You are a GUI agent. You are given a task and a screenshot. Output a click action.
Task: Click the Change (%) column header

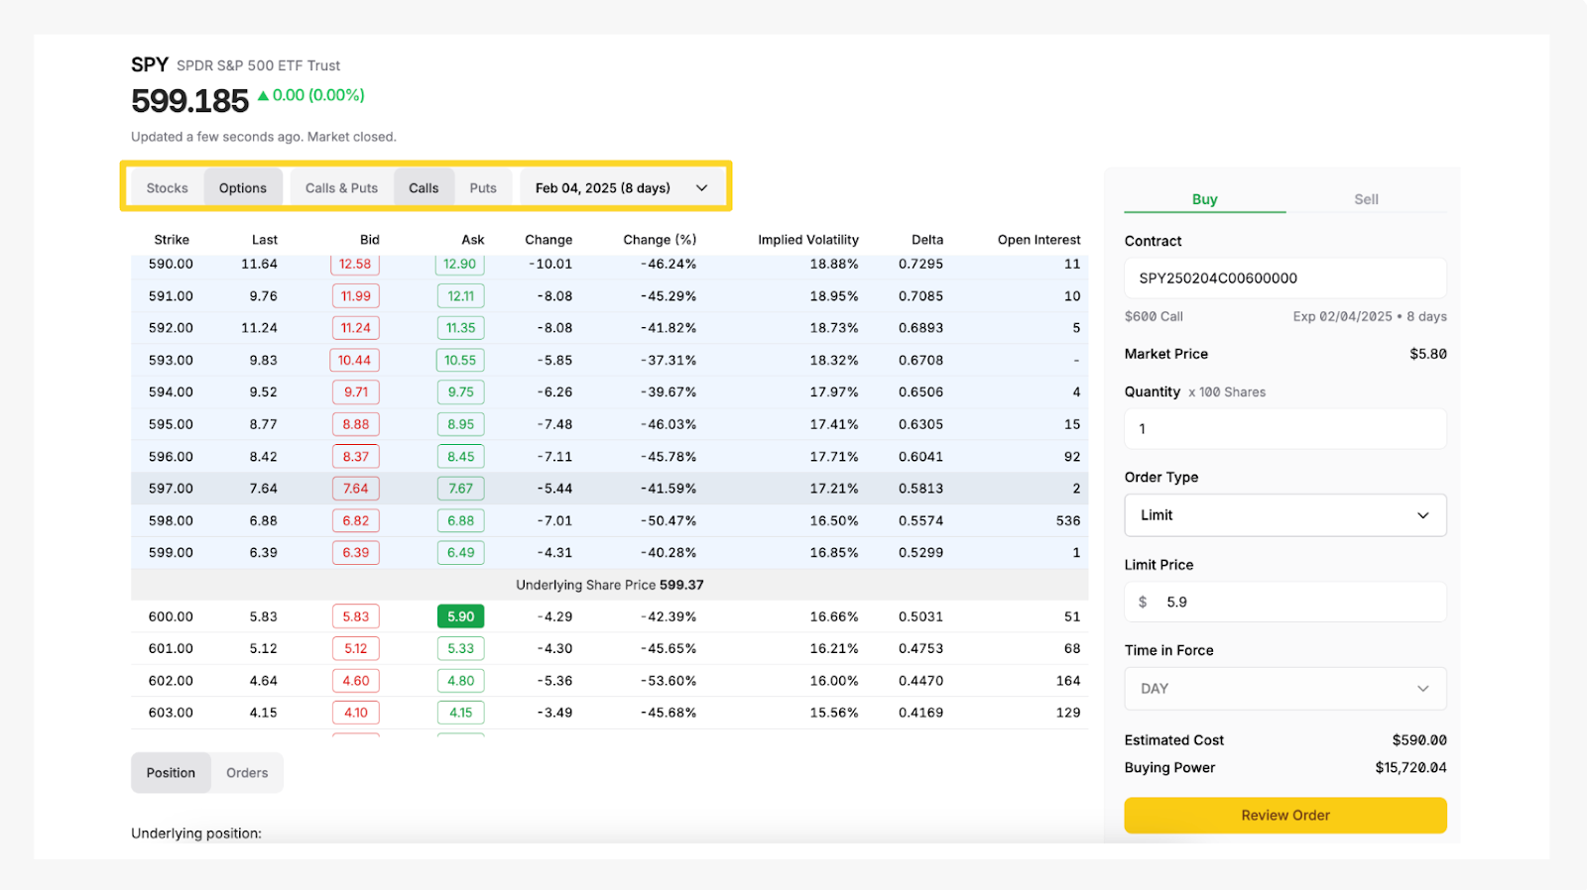660,240
